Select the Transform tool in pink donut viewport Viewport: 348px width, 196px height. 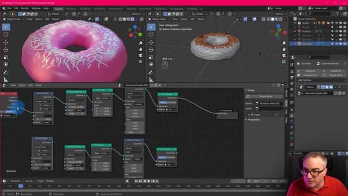(6, 64)
